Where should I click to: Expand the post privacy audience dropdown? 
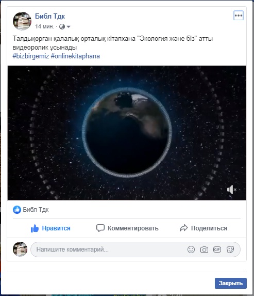65,27
